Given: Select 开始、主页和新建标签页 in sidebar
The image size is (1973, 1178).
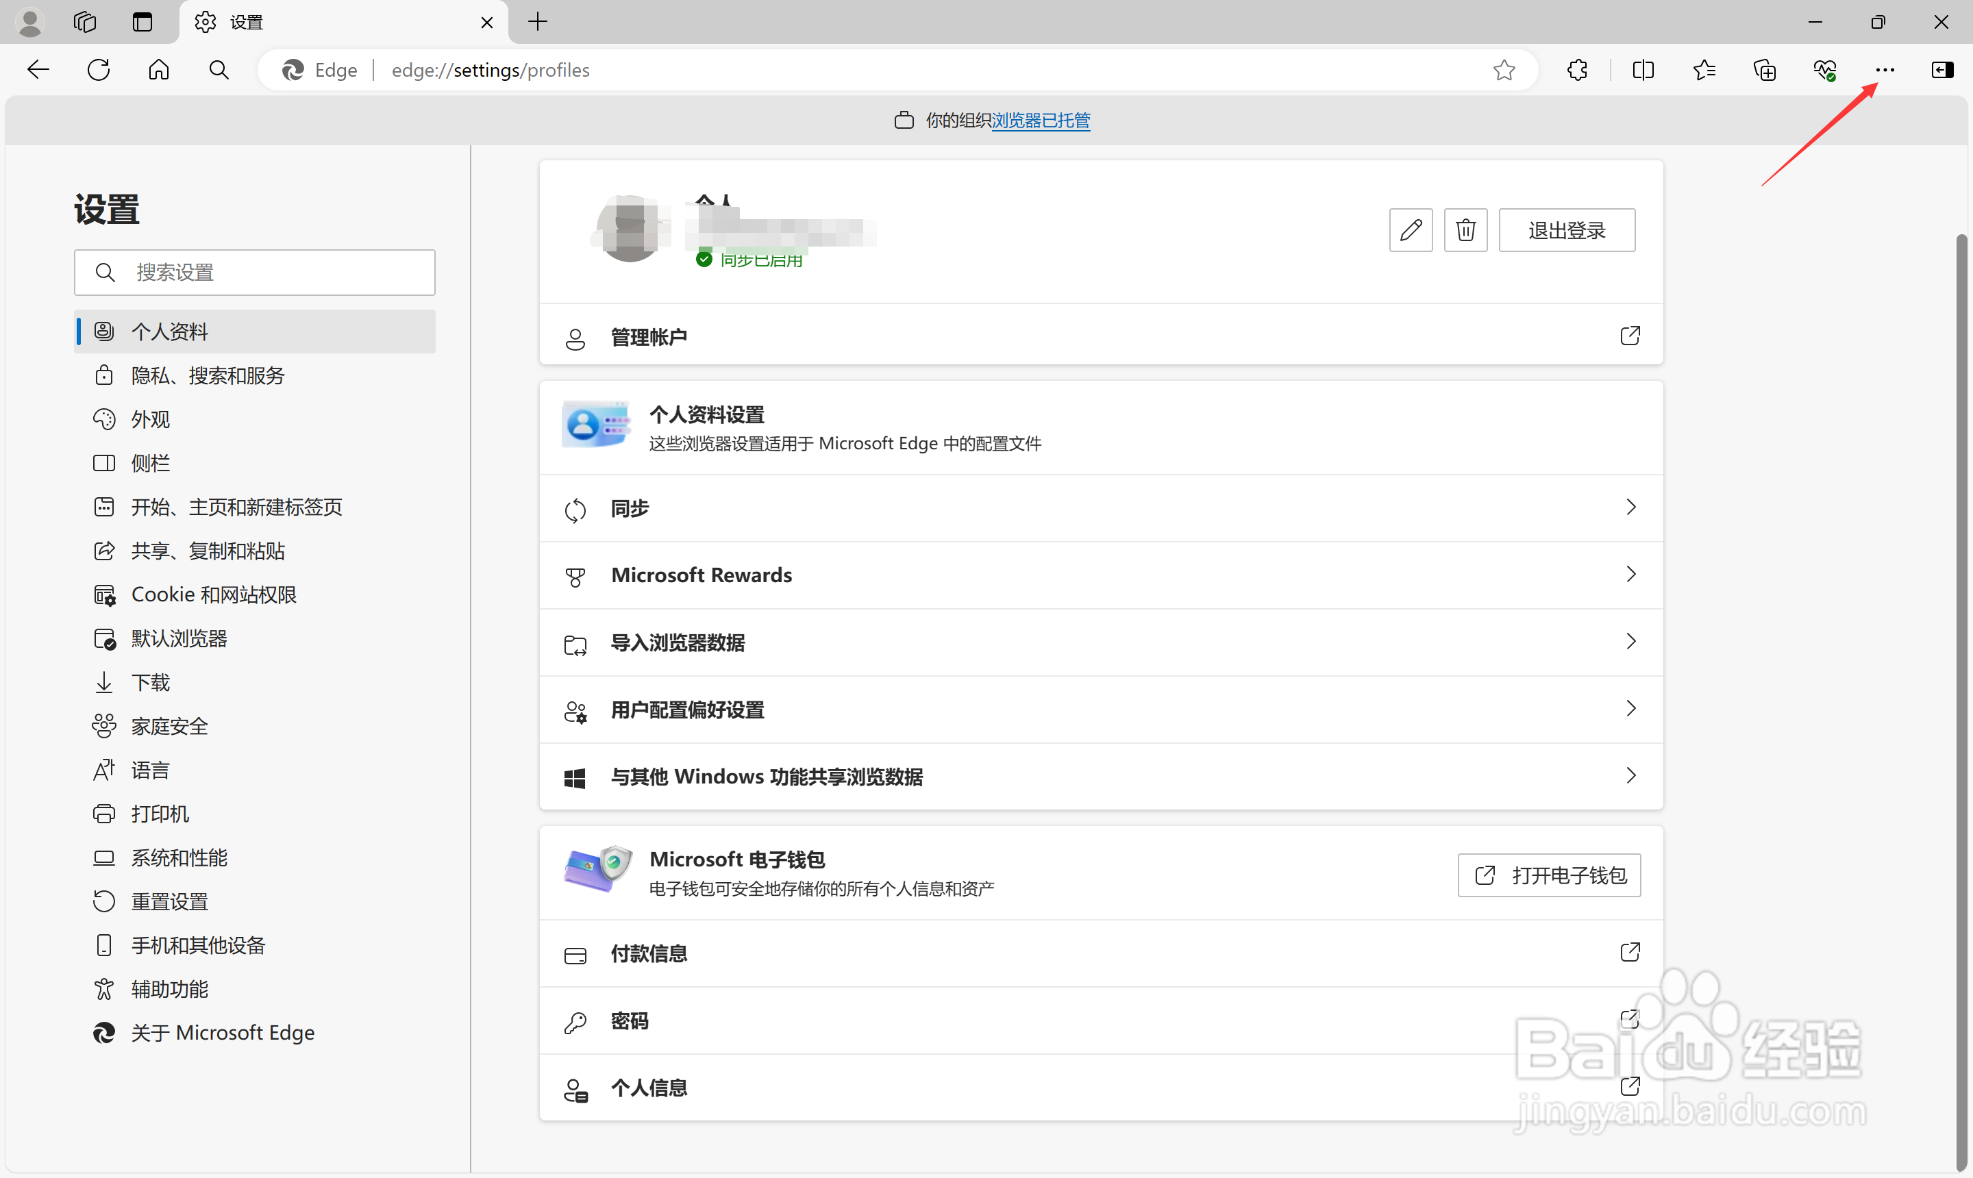Looking at the screenshot, I should tap(255, 506).
